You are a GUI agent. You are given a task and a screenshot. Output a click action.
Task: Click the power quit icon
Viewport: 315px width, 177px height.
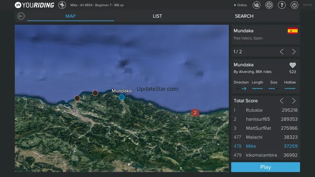coord(294,5)
